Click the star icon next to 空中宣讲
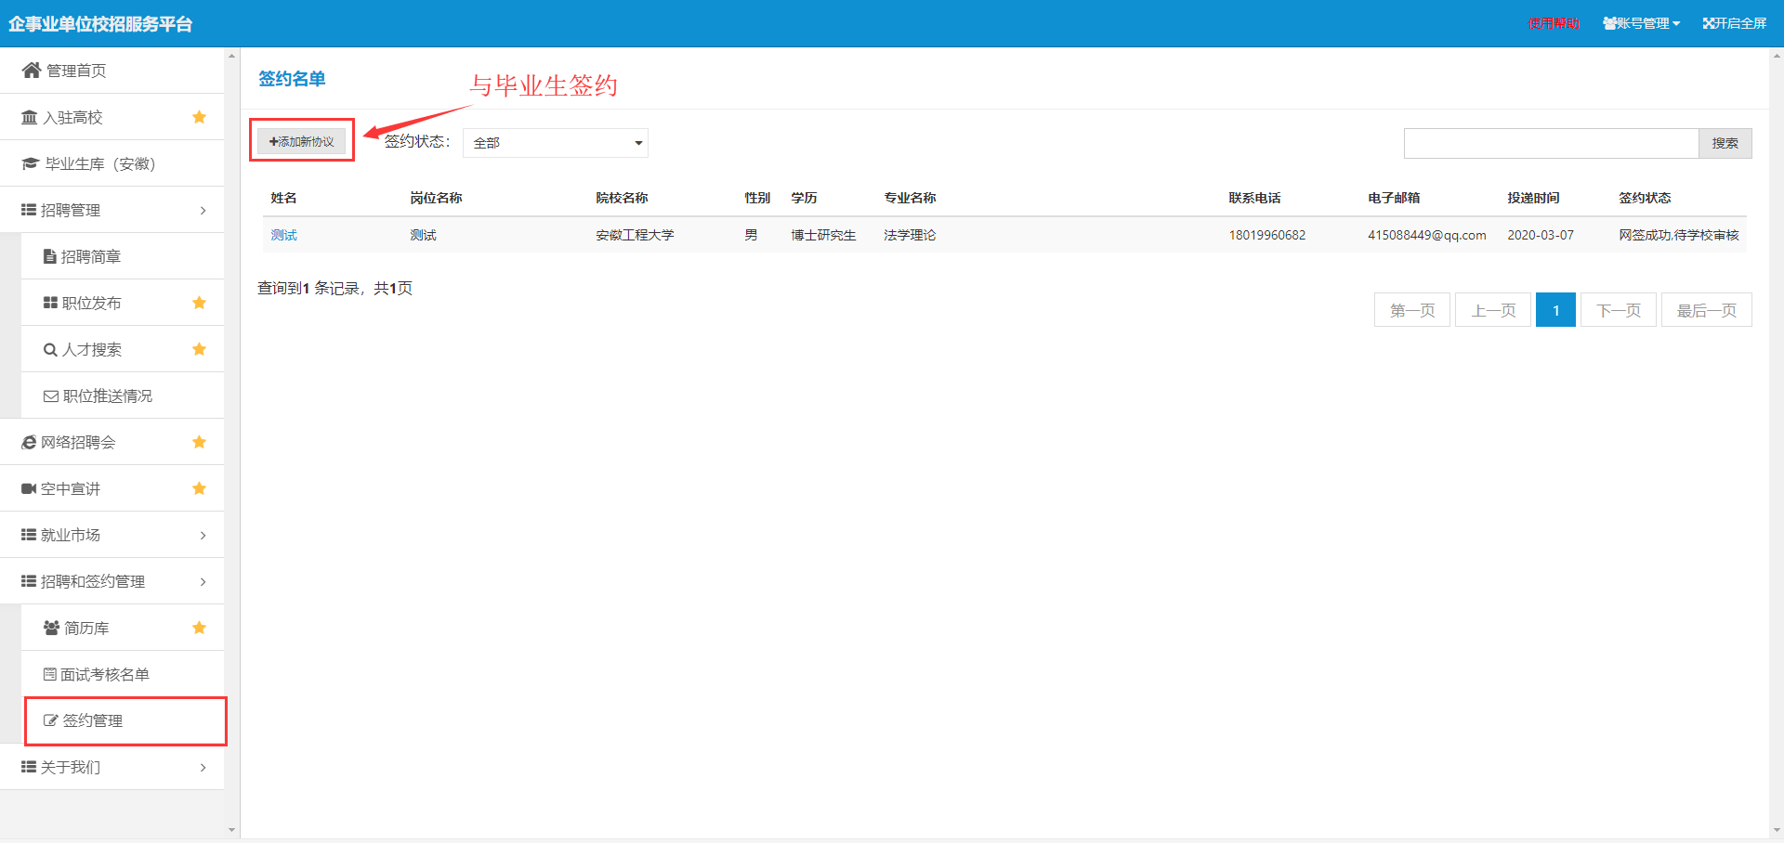The image size is (1784, 843). [199, 488]
